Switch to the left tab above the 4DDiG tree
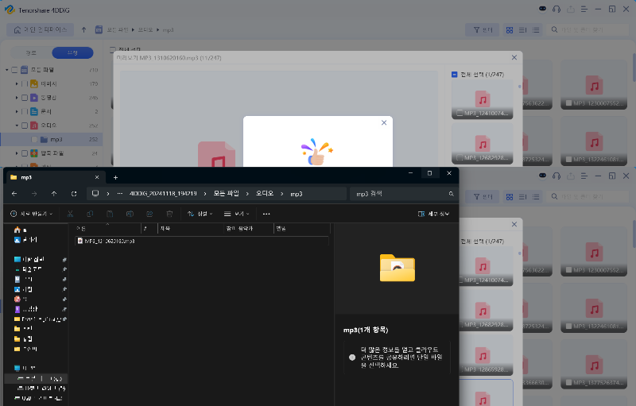The height and width of the screenshot is (406, 636). pyautogui.click(x=31, y=52)
